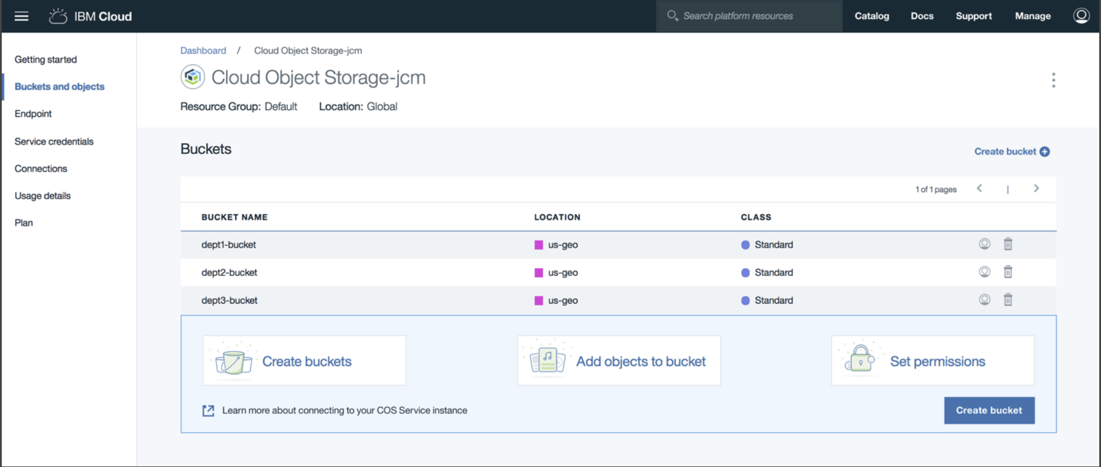1101x467 pixels.
Task: Click the BUCKET NAME column header
Action: click(234, 217)
